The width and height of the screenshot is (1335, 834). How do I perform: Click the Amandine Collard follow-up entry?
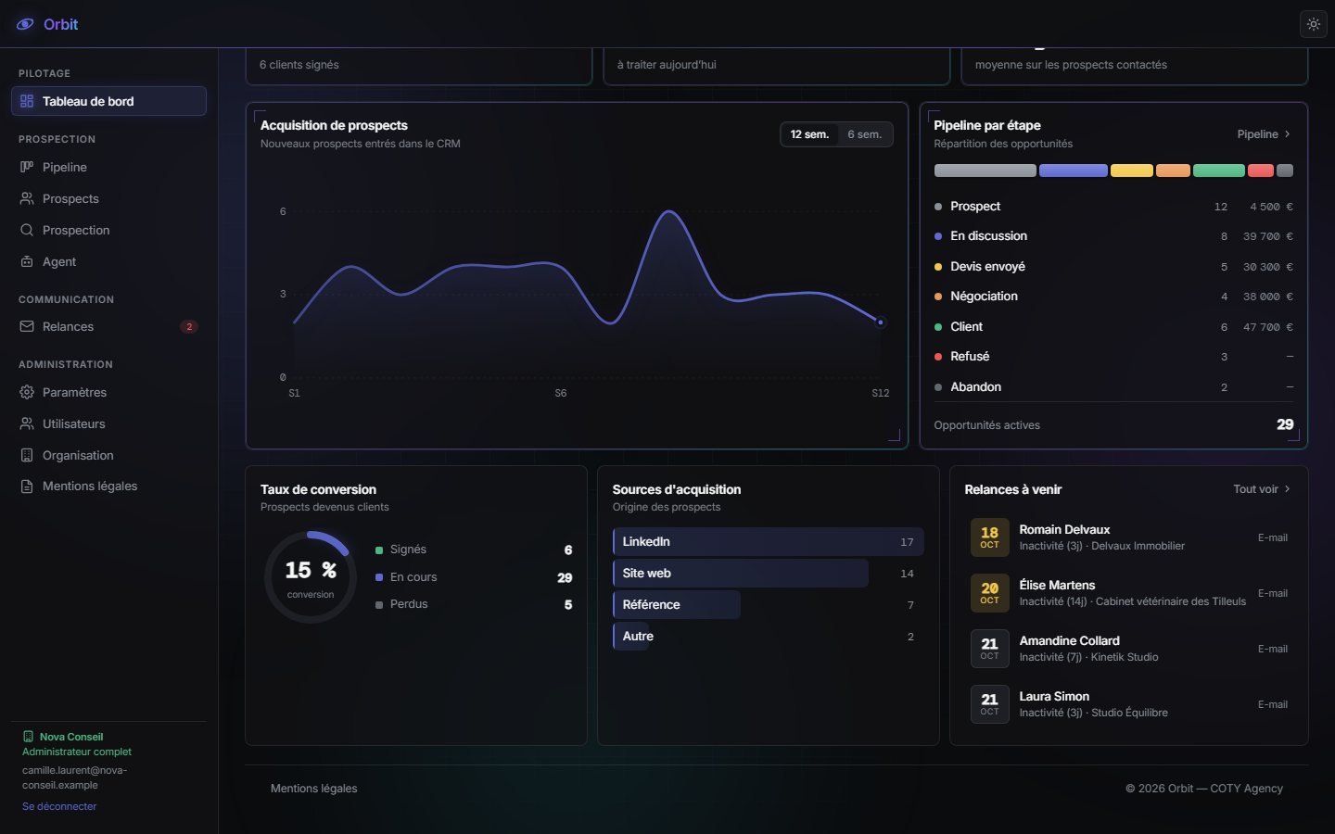coord(1129,649)
